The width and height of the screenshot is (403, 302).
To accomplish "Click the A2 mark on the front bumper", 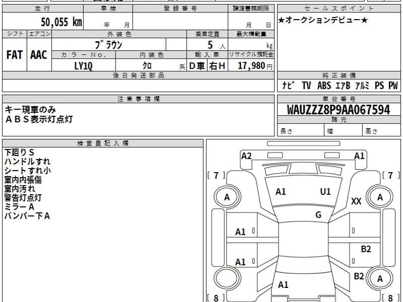I will [247, 156].
